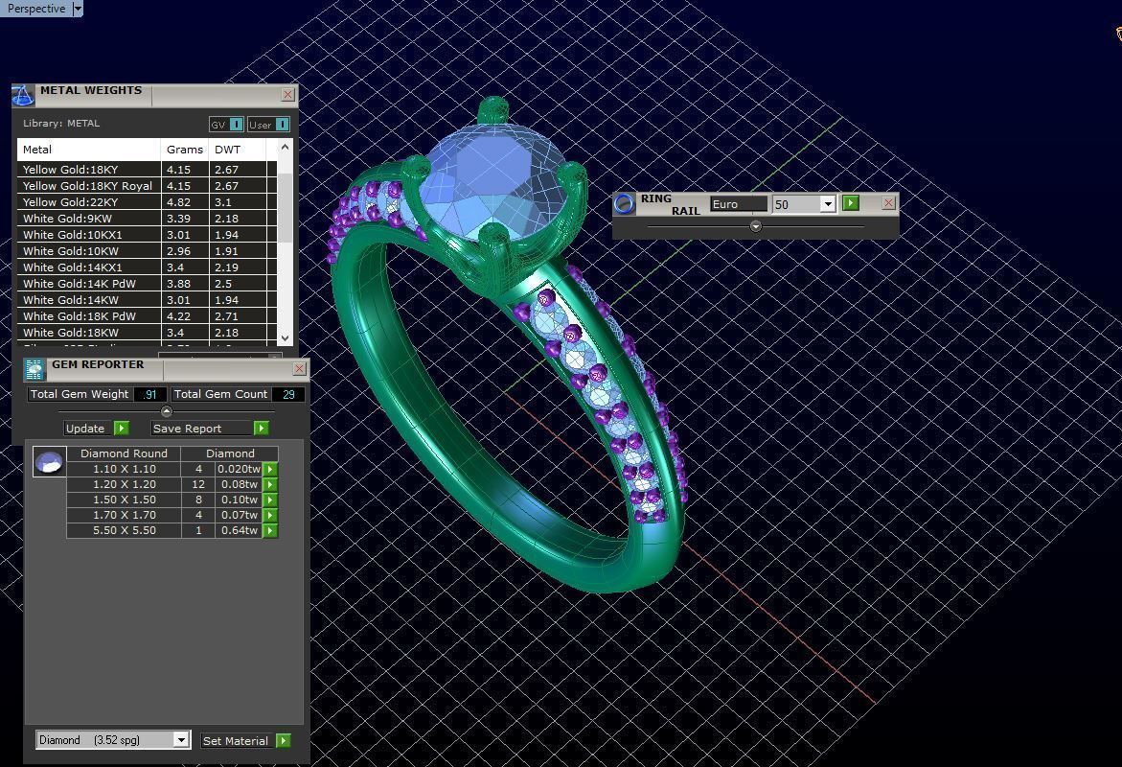
Task: Click the 0.64tw weight cell
Action: point(239,531)
